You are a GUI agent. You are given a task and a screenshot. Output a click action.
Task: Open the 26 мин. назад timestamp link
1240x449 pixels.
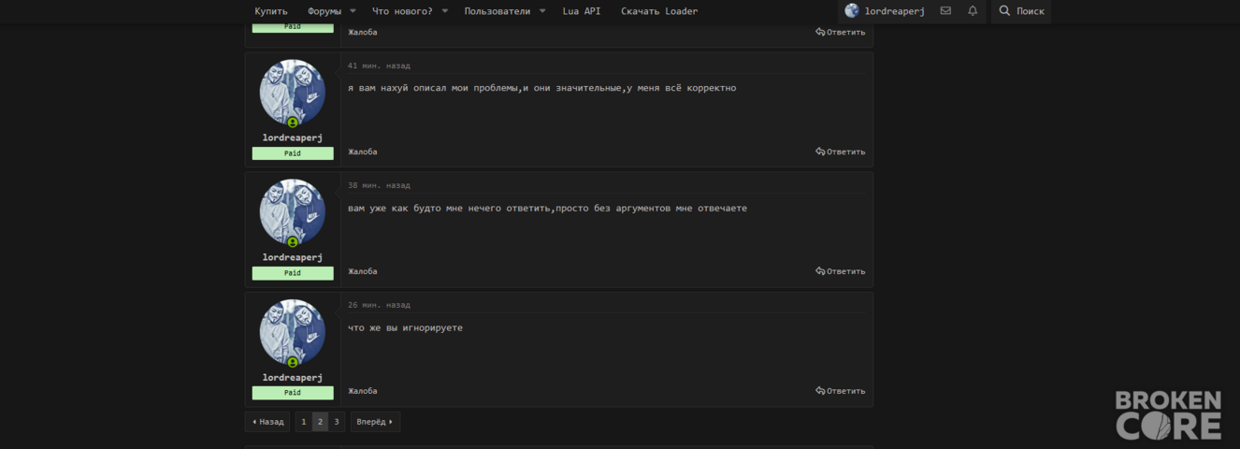point(379,305)
